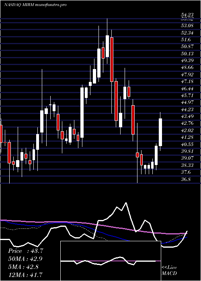Image resolution: width=201 pixels, height=281 pixels.
Task: Click the 50.87 price axis label
Action: [x=187, y=47]
